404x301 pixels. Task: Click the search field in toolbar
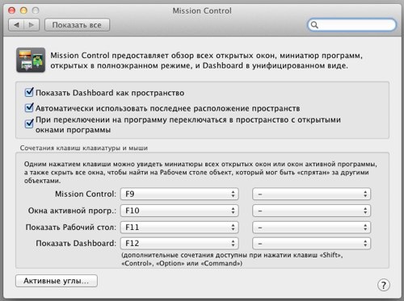pyautogui.click(x=351, y=25)
